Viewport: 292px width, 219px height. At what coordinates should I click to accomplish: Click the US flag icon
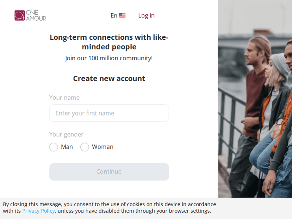[122, 16]
